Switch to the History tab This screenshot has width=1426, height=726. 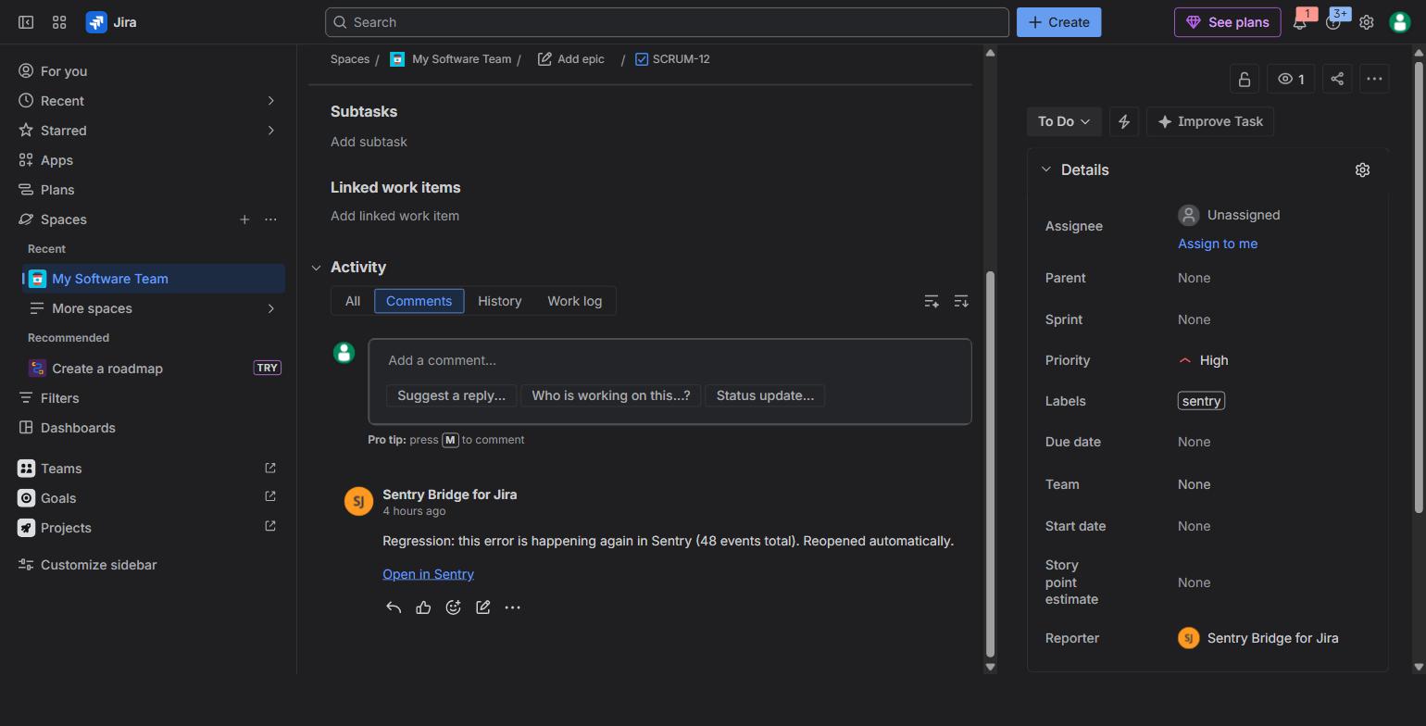tap(500, 301)
